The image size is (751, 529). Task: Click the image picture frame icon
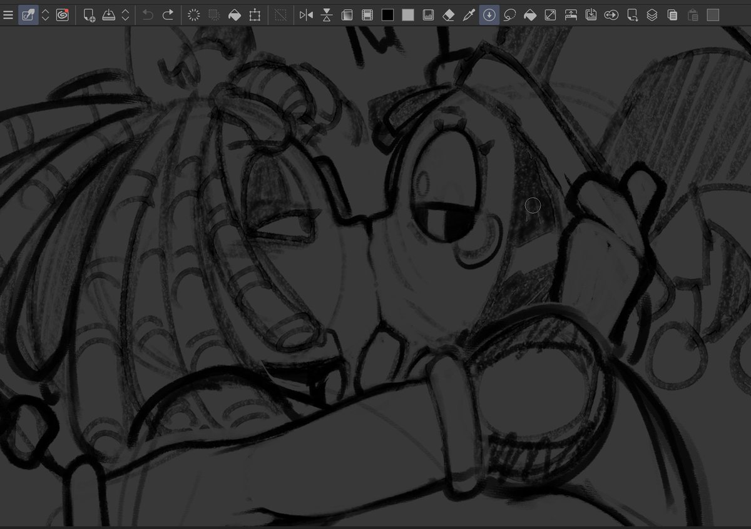[428, 14]
